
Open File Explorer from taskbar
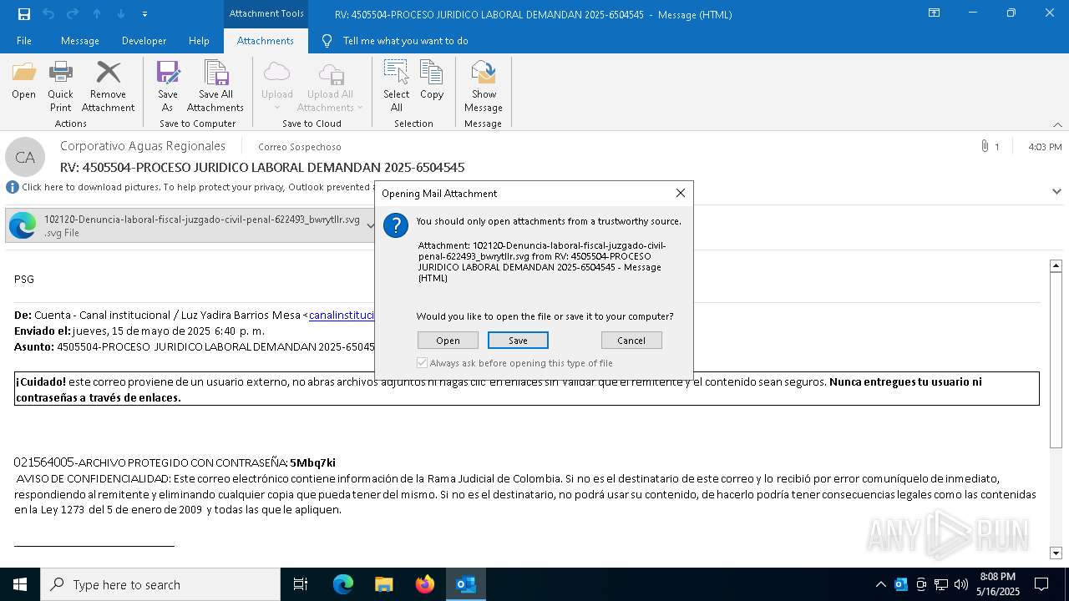click(x=383, y=584)
